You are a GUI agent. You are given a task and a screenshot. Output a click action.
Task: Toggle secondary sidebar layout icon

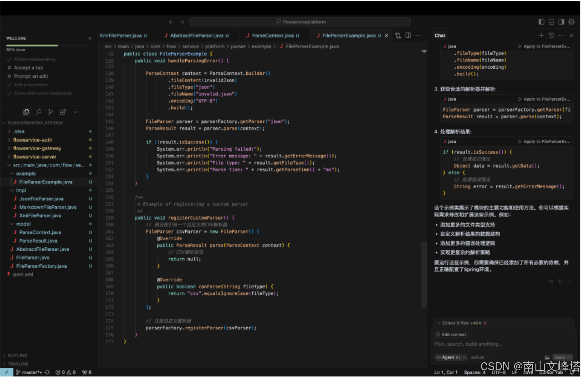(561, 22)
